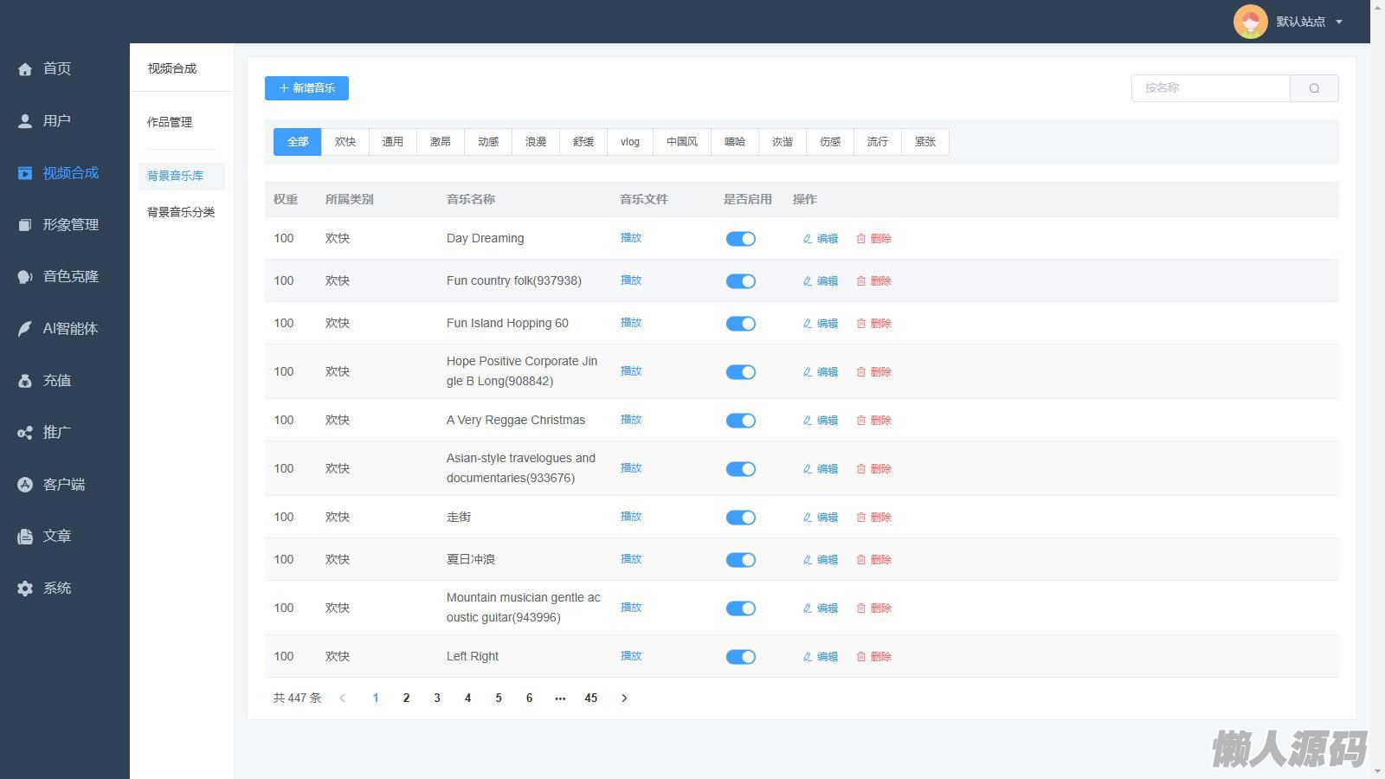Open 充值 recharge icon in sidebar
The width and height of the screenshot is (1385, 779).
pyautogui.click(x=25, y=381)
